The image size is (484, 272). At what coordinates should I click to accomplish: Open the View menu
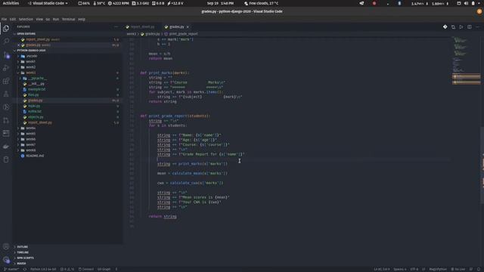(39, 19)
